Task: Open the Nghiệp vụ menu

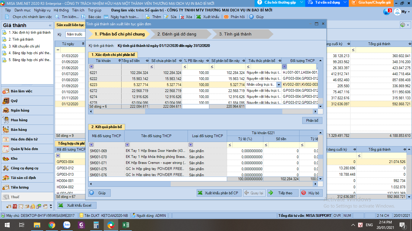Action: click(x=42, y=10)
